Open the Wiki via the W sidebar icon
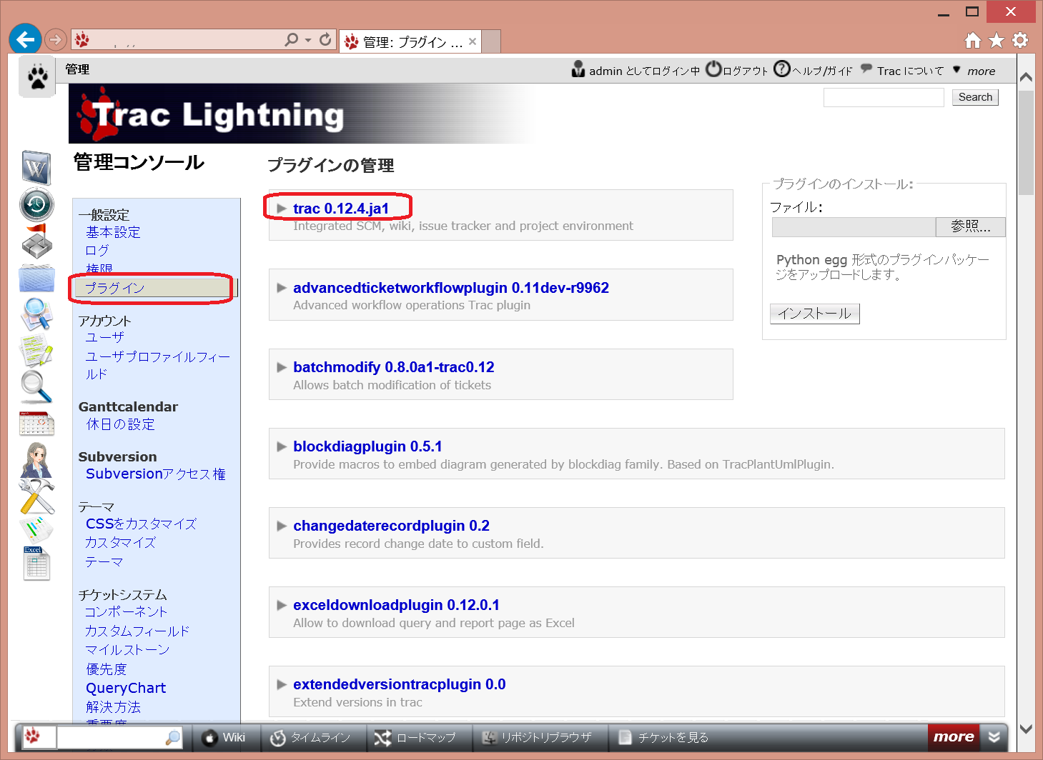This screenshot has width=1043, height=760. pos(36,168)
